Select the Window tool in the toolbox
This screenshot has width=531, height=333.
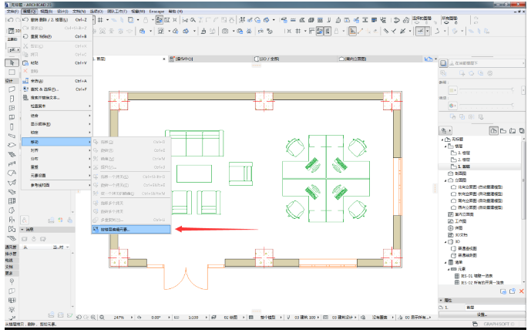tap(12, 108)
